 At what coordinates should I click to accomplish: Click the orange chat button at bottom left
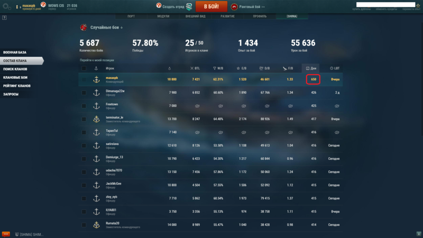[x=6, y=234]
